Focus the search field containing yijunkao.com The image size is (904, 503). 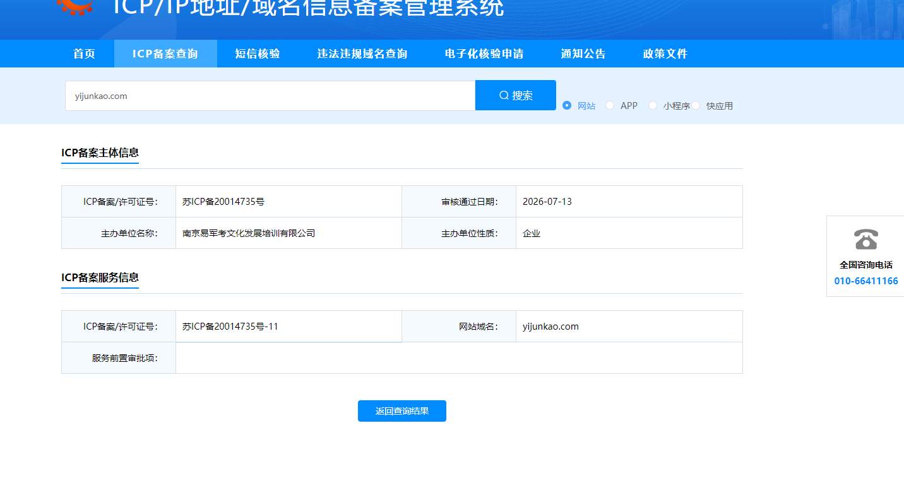[x=270, y=96]
